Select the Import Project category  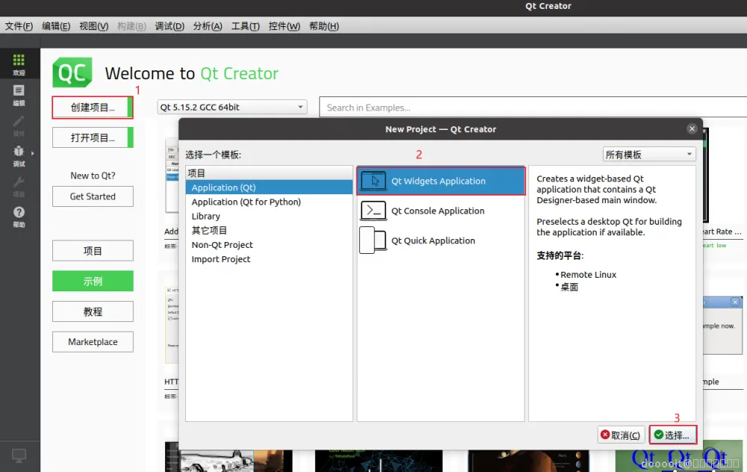(x=269, y=258)
